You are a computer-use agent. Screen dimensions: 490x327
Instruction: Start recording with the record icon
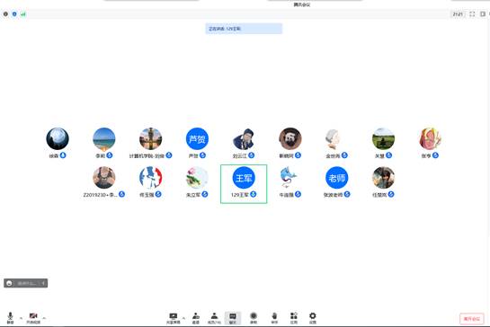coord(254,318)
